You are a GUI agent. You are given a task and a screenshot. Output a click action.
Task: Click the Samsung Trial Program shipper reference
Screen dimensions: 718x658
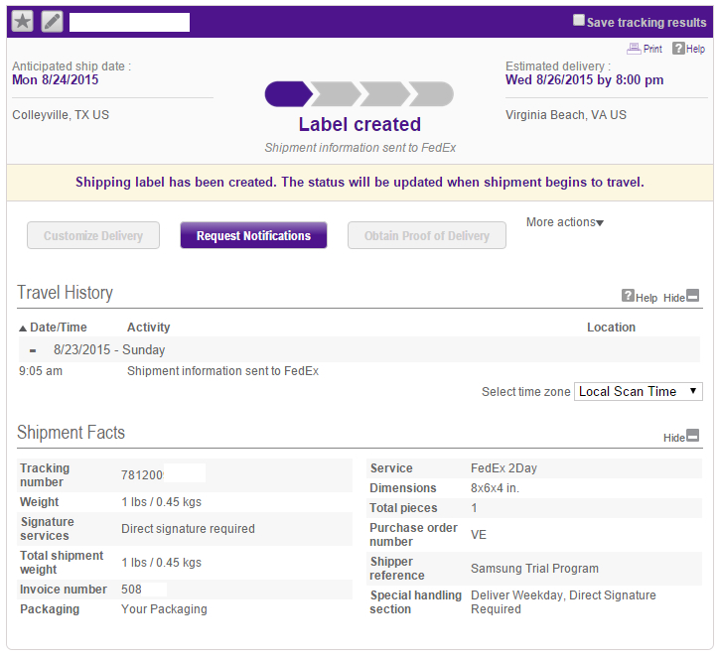click(534, 569)
